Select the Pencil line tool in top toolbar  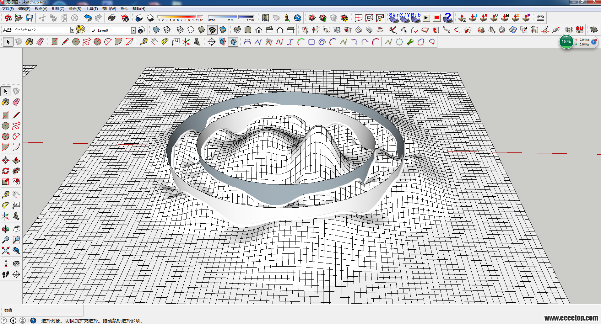coord(65,42)
